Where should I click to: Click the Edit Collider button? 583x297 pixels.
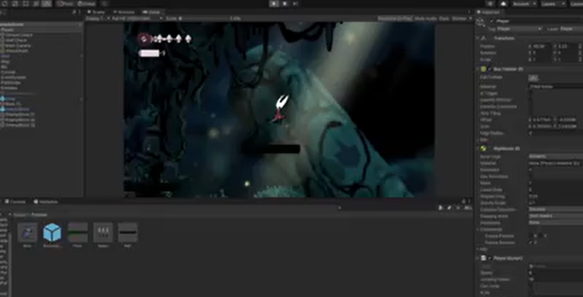533,78
